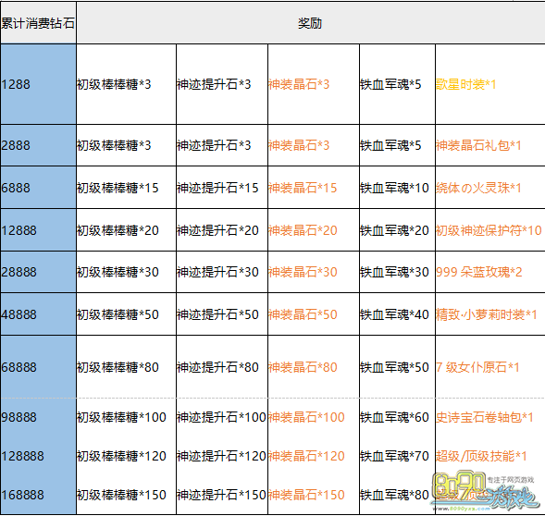Click 神迹提升石*3 in the 1288 row

(222, 84)
